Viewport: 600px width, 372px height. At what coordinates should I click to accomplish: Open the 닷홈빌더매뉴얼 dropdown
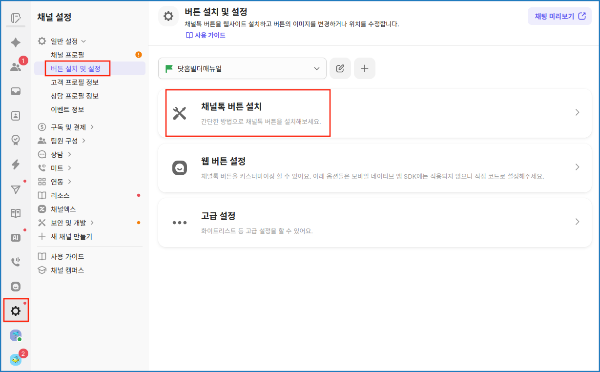(x=242, y=68)
